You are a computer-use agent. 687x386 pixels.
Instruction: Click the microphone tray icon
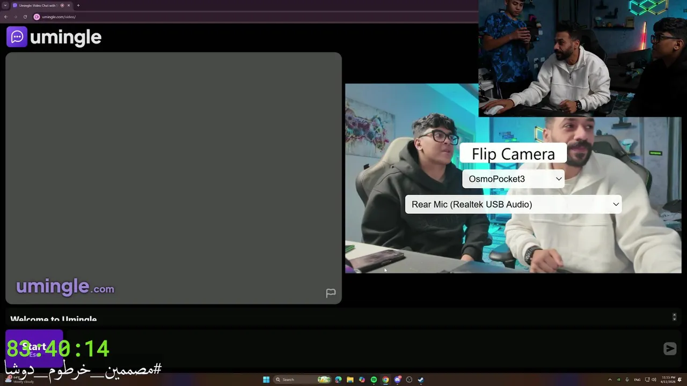[x=627, y=380]
